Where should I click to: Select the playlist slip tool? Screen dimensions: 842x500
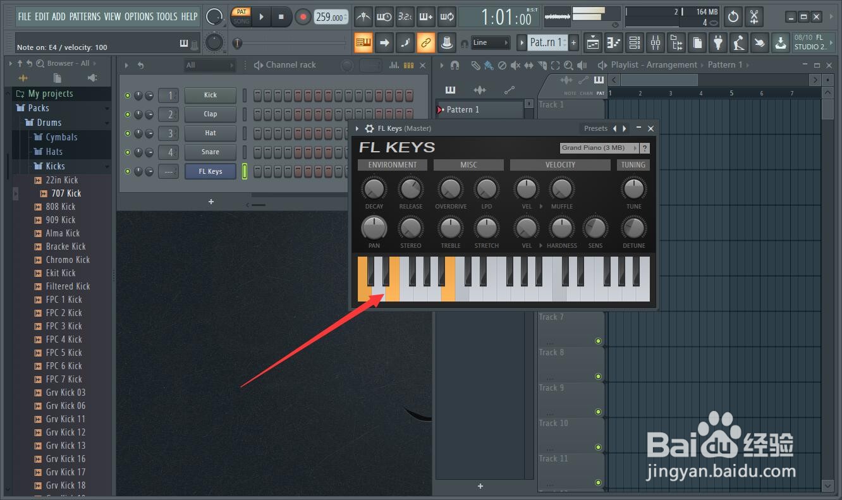pos(528,65)
